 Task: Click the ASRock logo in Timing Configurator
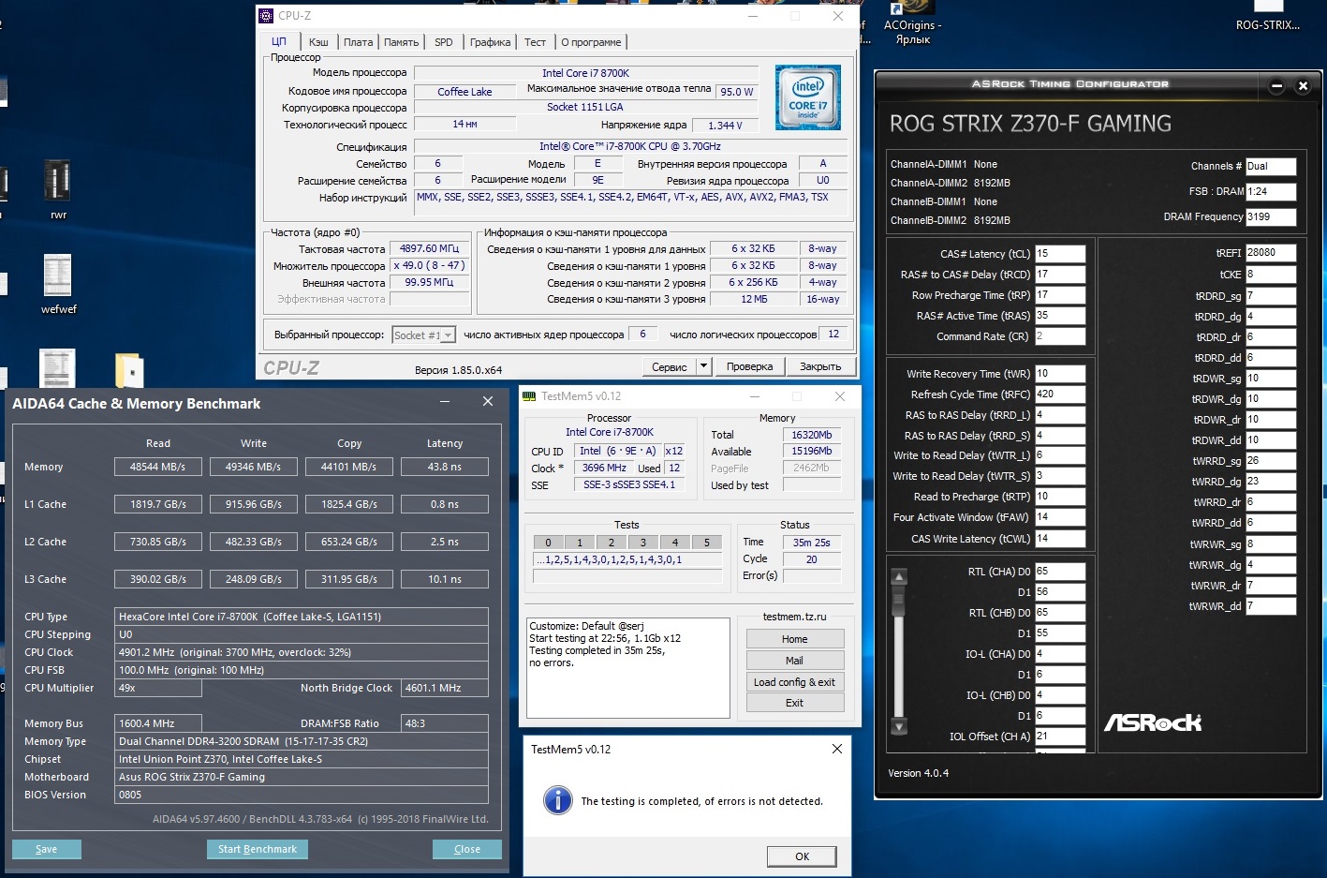tap(1152, 722)
